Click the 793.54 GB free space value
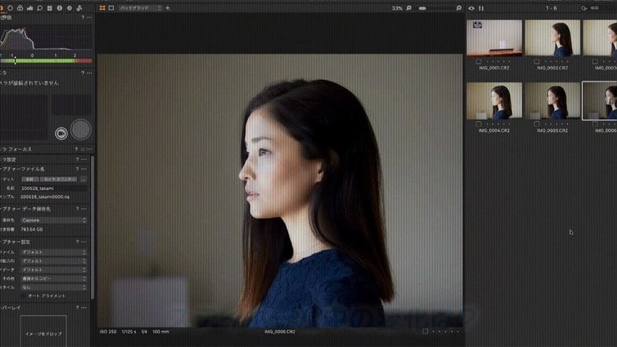The image size is (617, 347). pyautogui.click(x=32, y=229)
